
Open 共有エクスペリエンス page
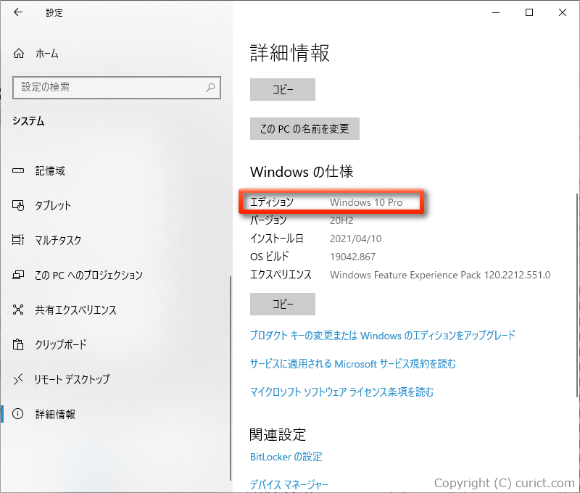coord(76,310)
